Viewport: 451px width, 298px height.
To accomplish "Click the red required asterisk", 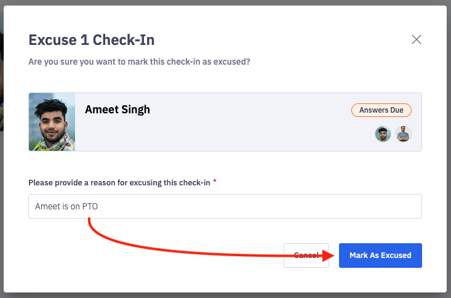I will point(215,182).
